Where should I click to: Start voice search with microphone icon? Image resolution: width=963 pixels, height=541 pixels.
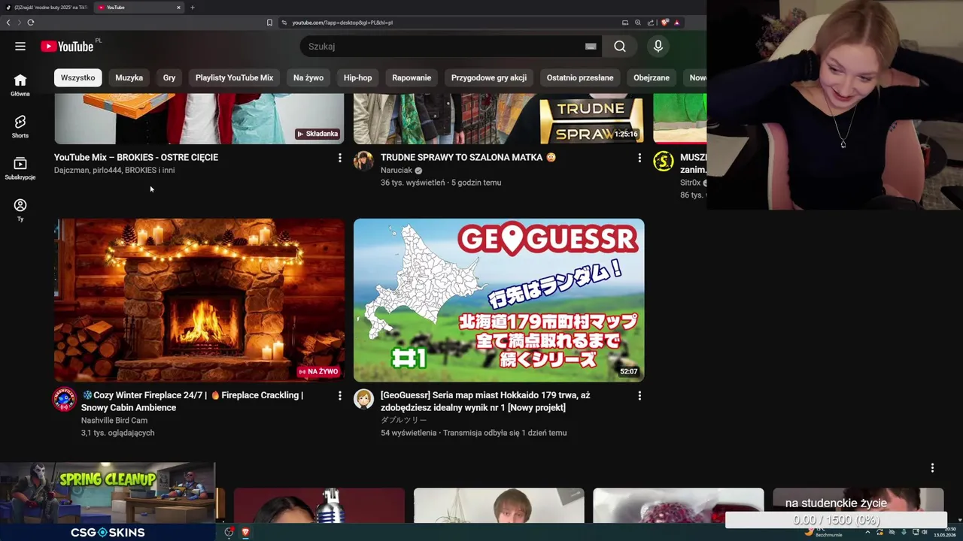[658, 47]
